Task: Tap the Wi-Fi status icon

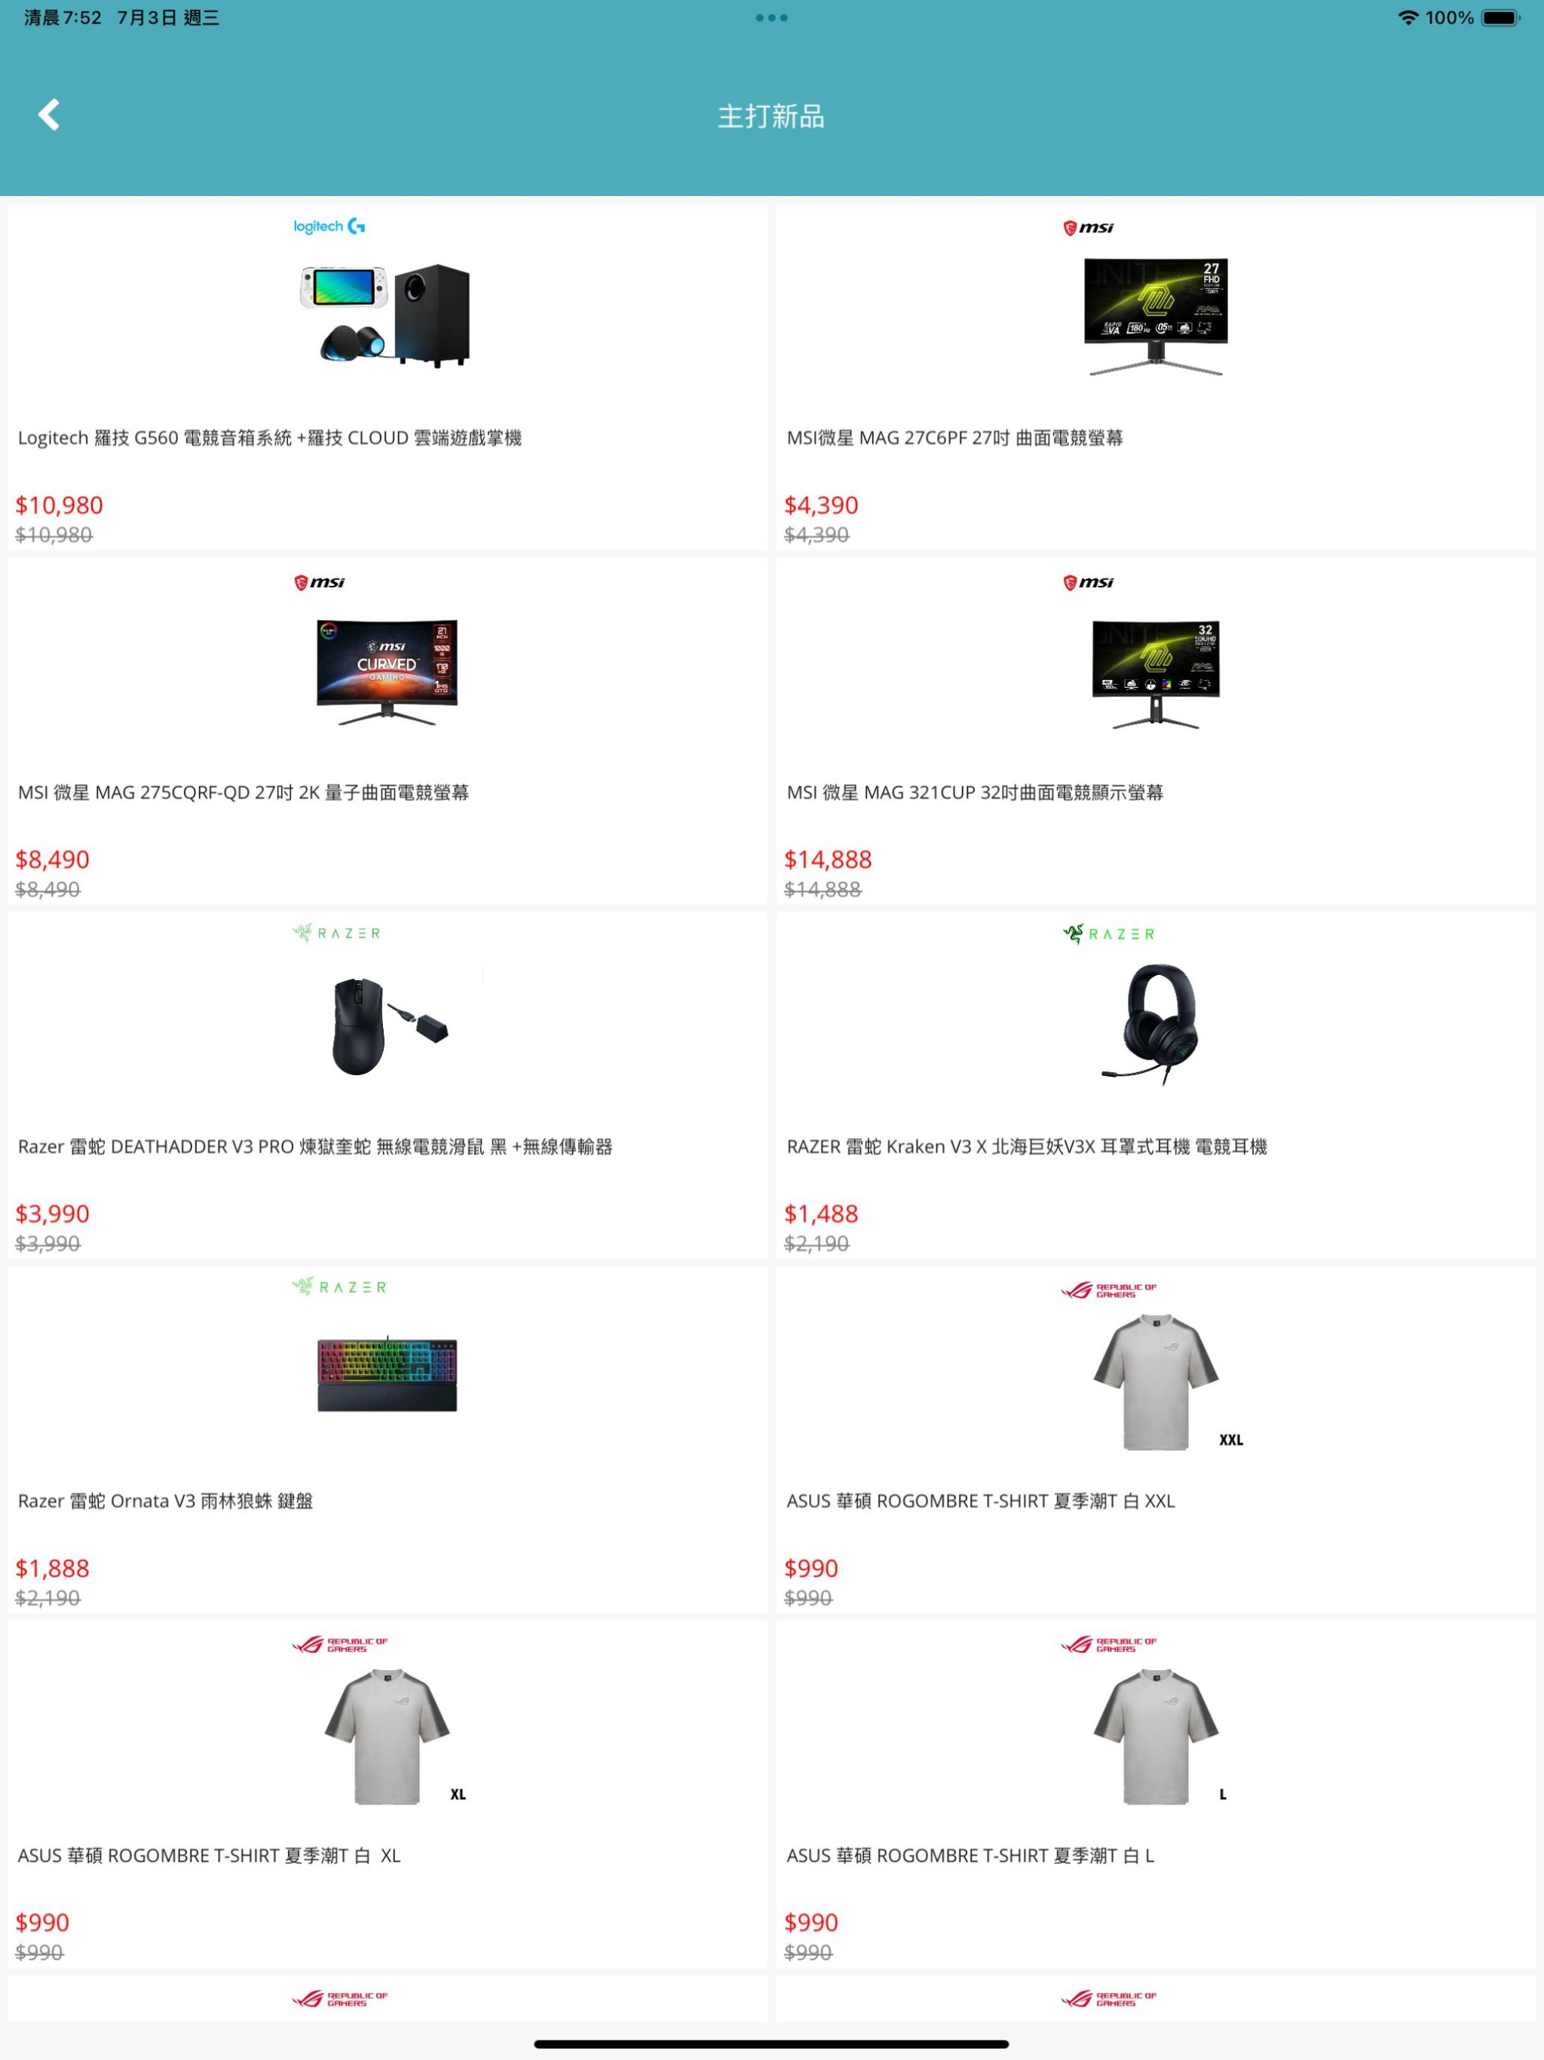Action: 1408,17
